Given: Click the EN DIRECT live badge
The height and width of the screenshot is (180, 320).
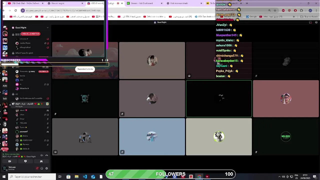Looking at the screenshot, I should (43, 71).
